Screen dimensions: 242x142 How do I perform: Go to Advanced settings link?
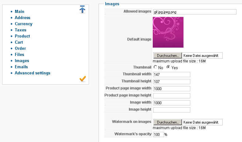(32, 73)
